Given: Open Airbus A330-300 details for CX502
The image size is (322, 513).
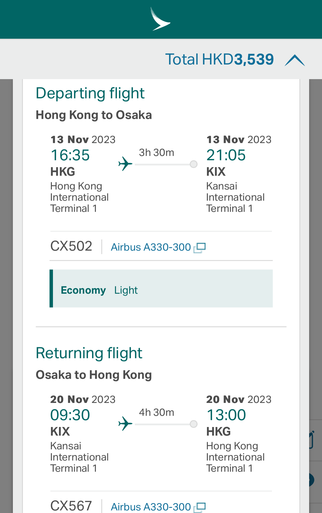Looking at the screenshot, I should pos(151,247).
